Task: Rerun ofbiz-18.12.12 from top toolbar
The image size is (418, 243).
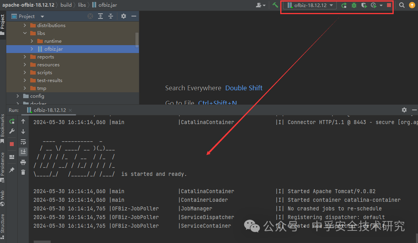Action: click(x=344, y=5)
